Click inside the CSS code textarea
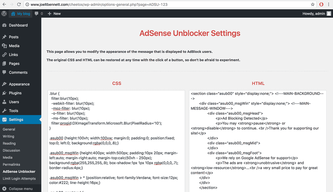The height and width of the screenshot is (192, 333). coord(116,141)
